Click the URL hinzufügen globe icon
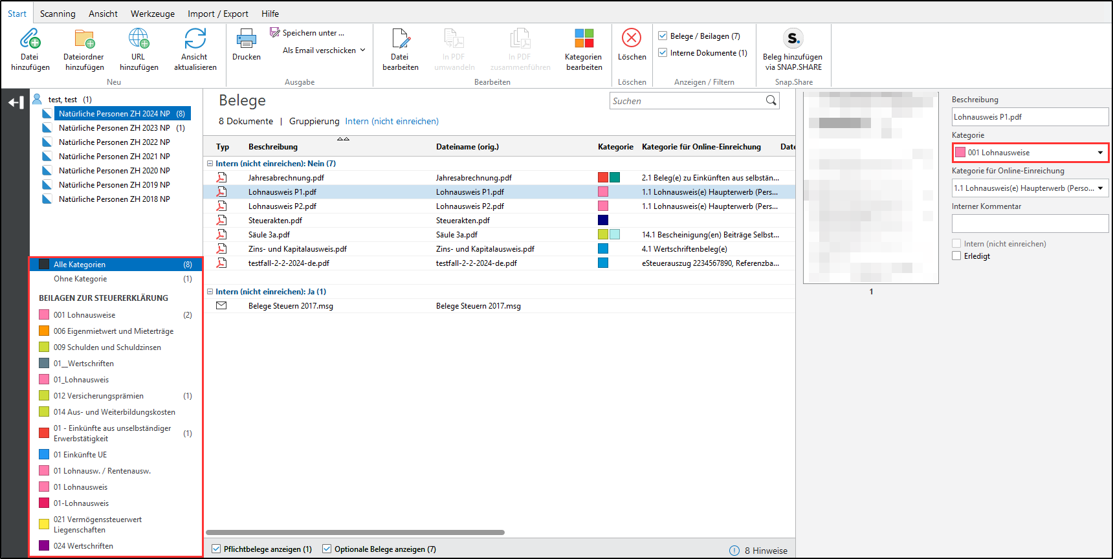 (x=139, y=39)
